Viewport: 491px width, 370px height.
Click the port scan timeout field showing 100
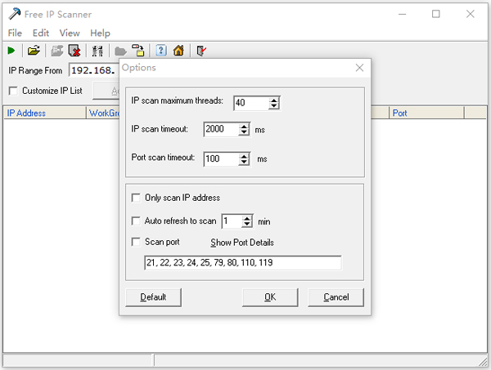[x=221, y=158]
